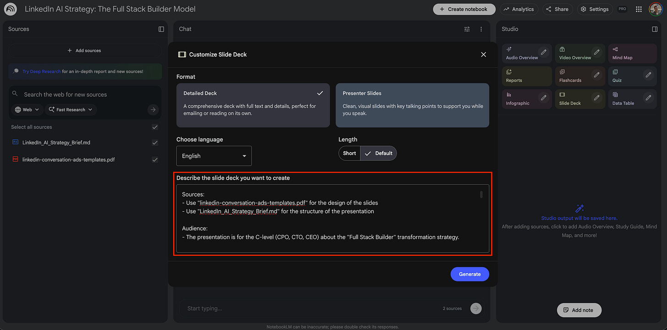Uncheck the Select all sources checkbox
Image resolution: width=667 pixels, height=330 pixels.
[155, 127]
